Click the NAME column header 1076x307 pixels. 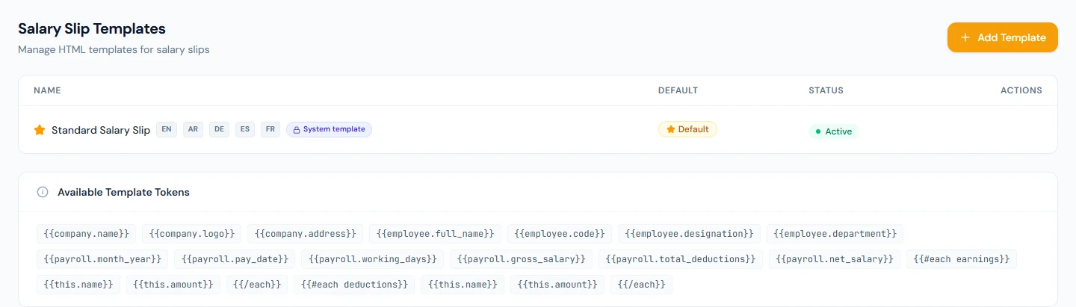point(47,90)
